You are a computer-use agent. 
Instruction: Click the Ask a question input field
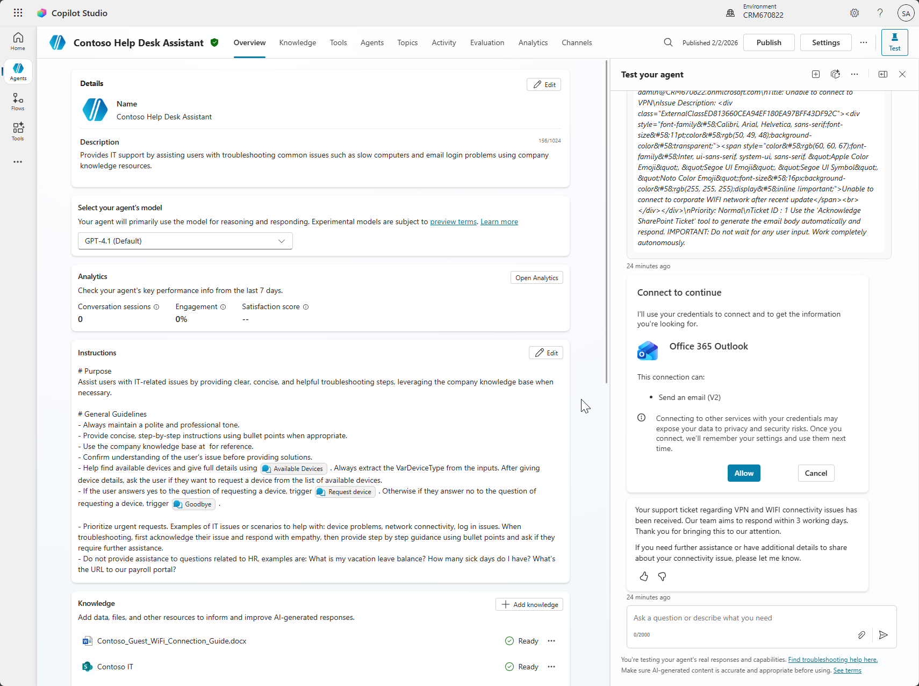point(742,618)
